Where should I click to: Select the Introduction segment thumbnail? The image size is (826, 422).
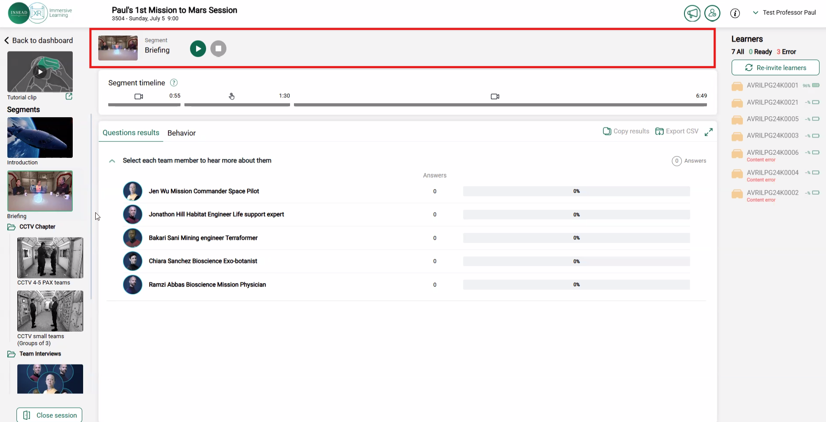(x=40, y=137)
